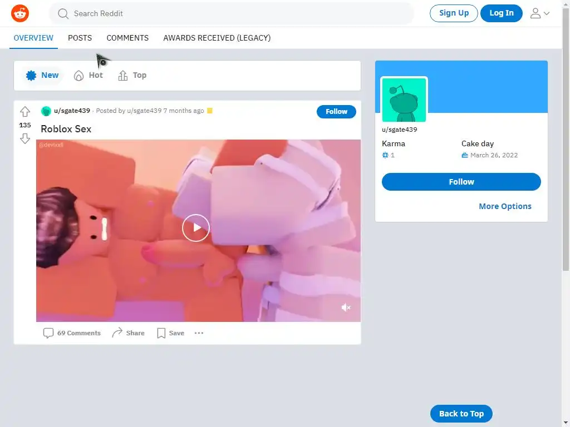Screen dimensions: 570x427
Task: Click the Cake day date March 26, 2022
Action: [x=494, y=155]
